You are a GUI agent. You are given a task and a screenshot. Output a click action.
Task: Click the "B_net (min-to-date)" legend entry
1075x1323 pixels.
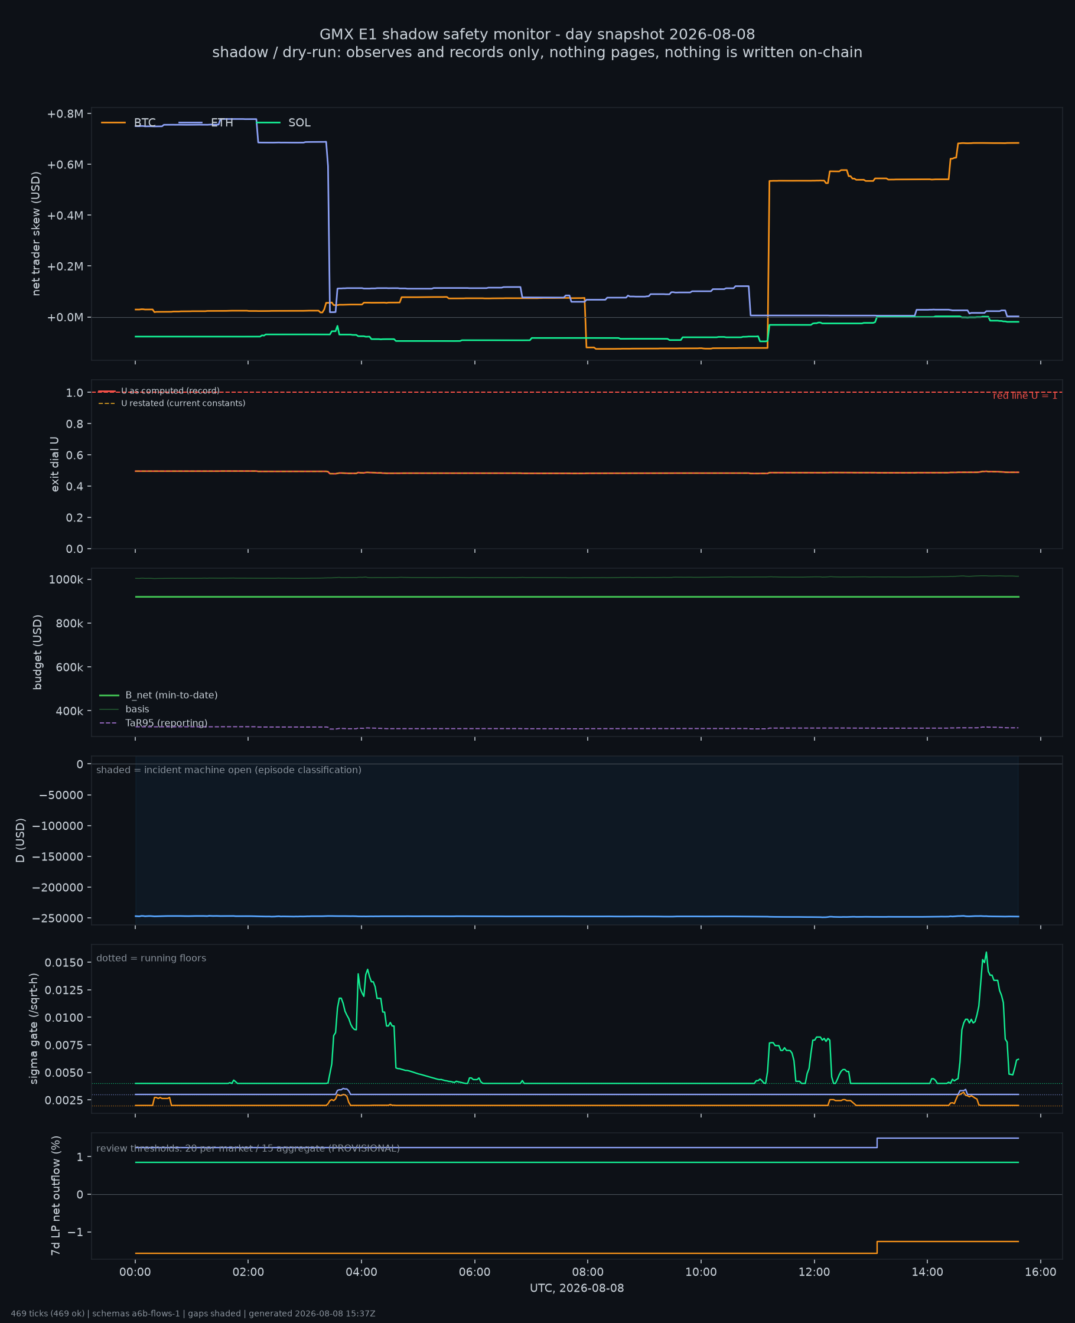[171, 695]
